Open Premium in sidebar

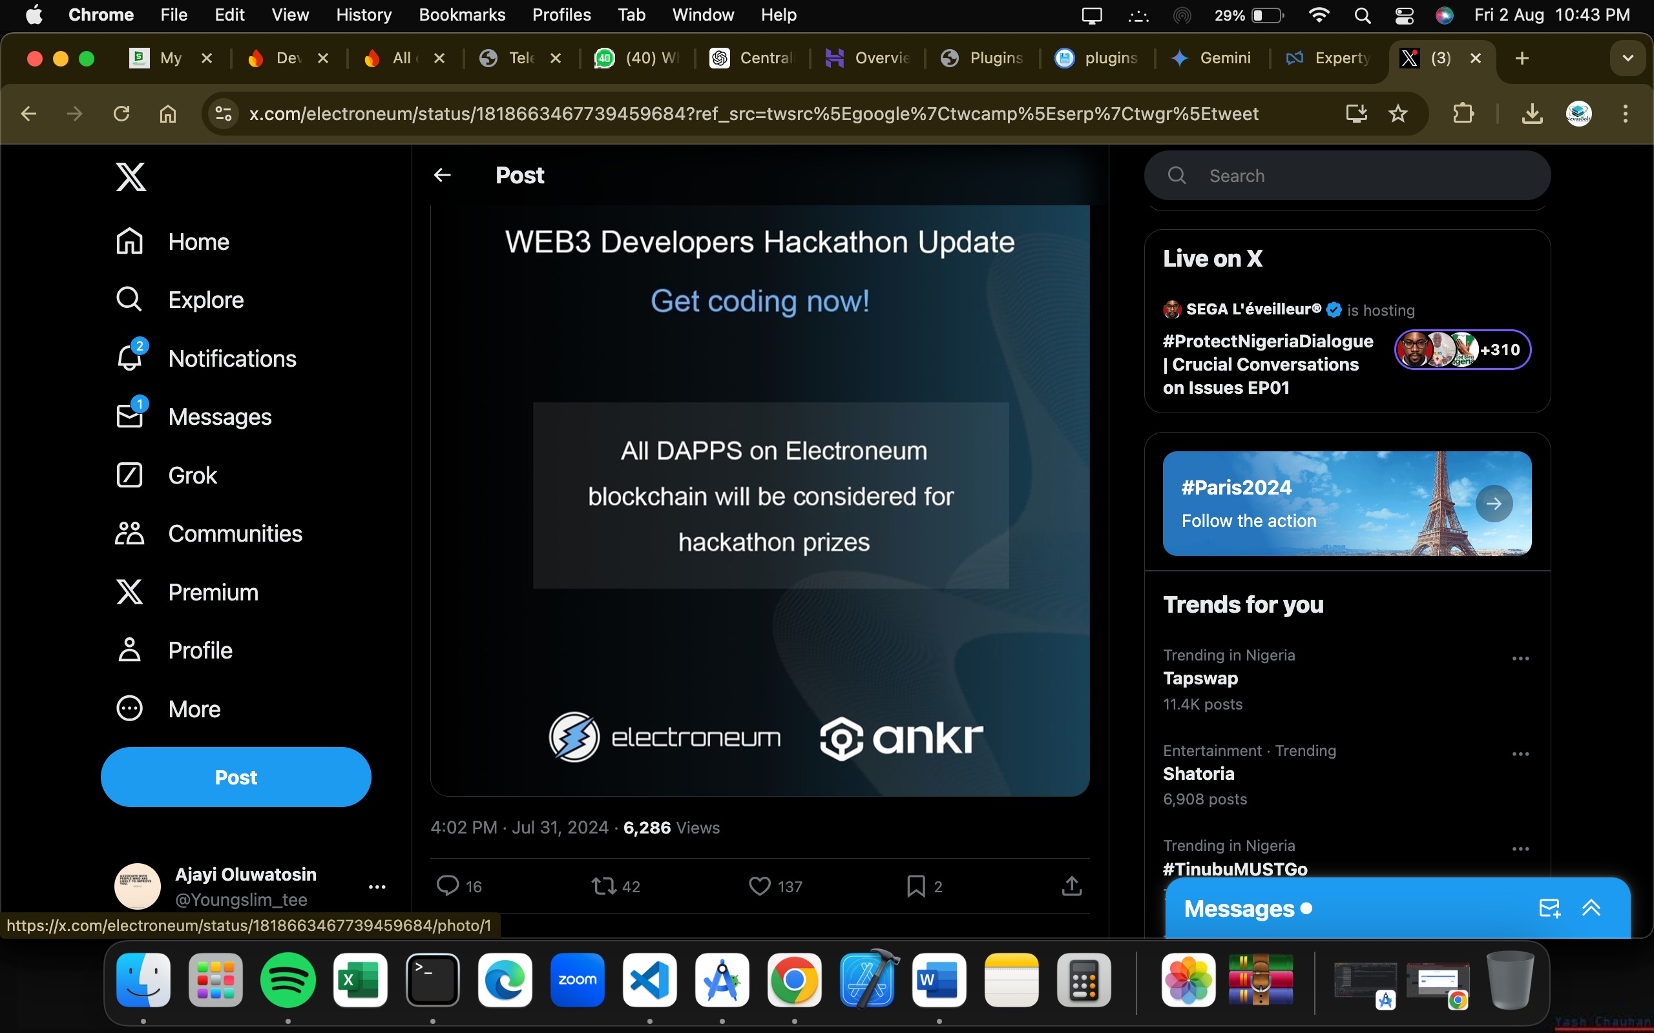(187, 591)
